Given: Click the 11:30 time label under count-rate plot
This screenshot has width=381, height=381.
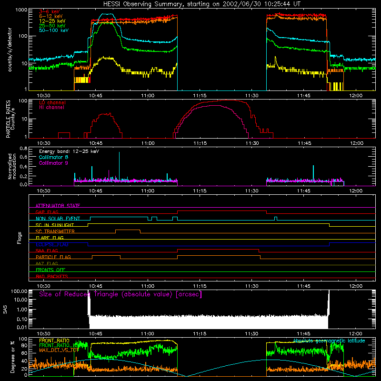Looking at the screenshot, I should (252, 96).
